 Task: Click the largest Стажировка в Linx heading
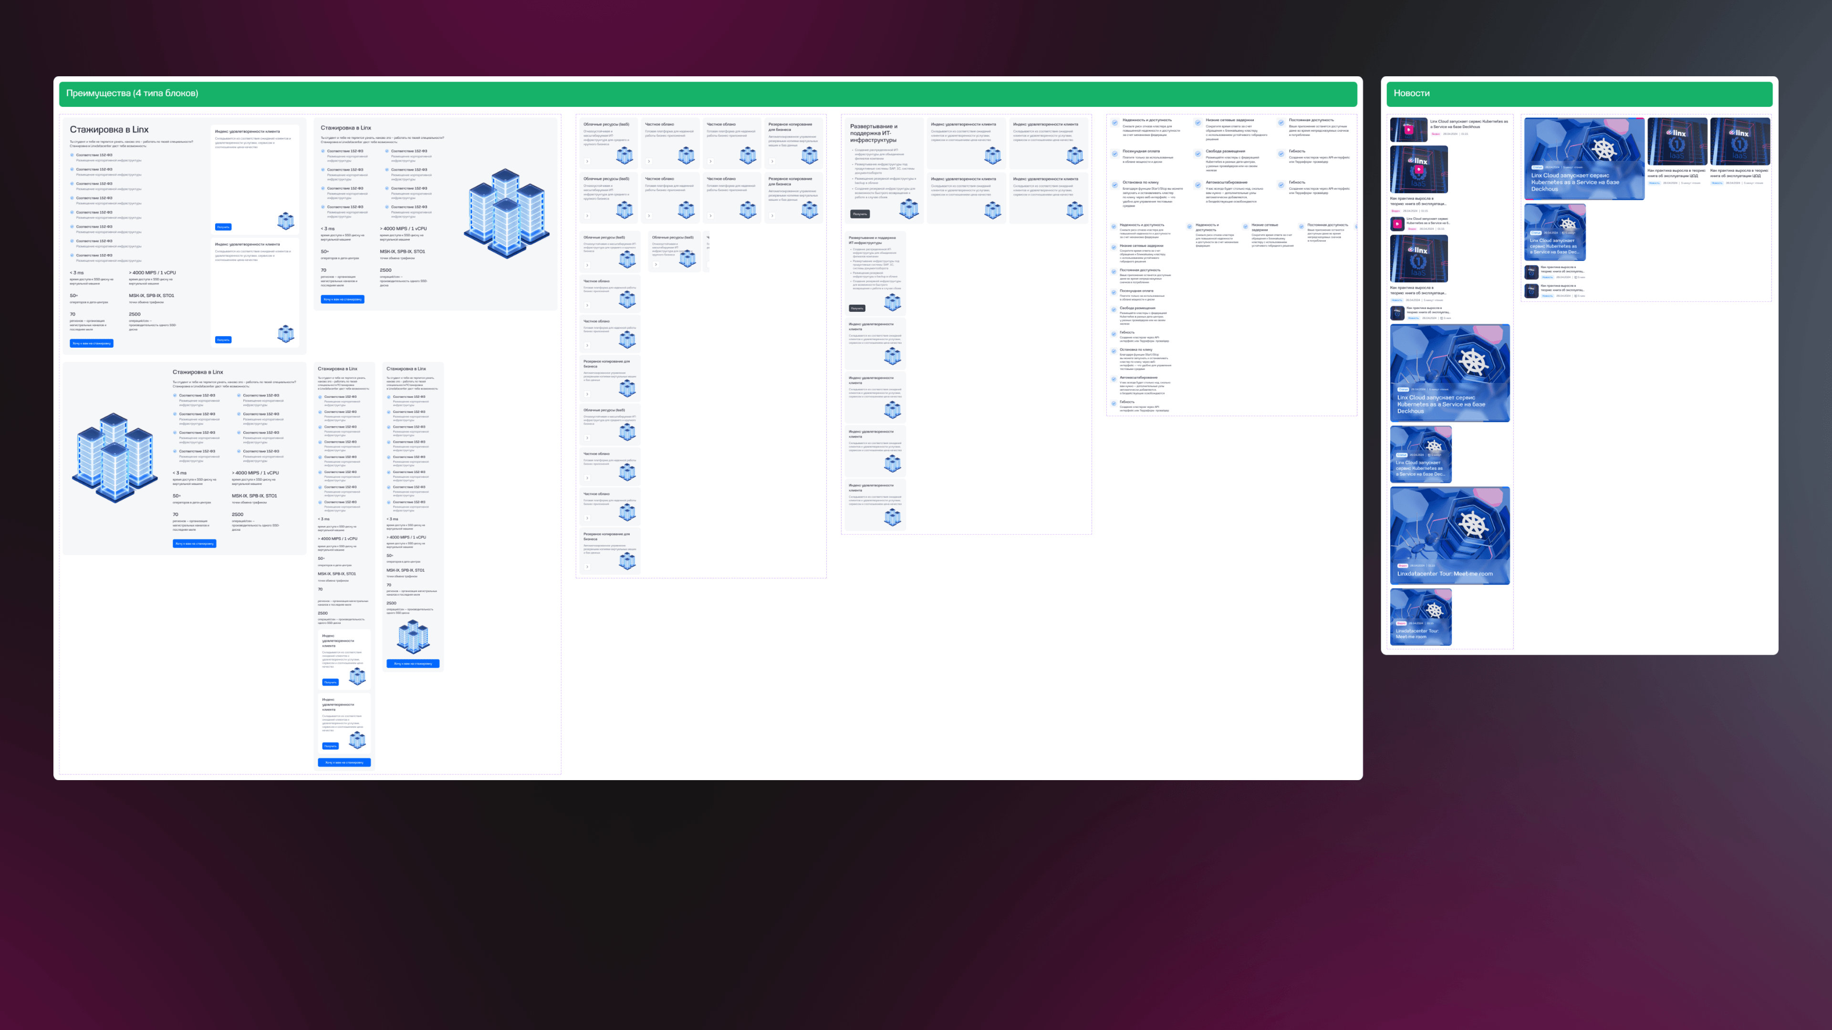click(109, 129)
